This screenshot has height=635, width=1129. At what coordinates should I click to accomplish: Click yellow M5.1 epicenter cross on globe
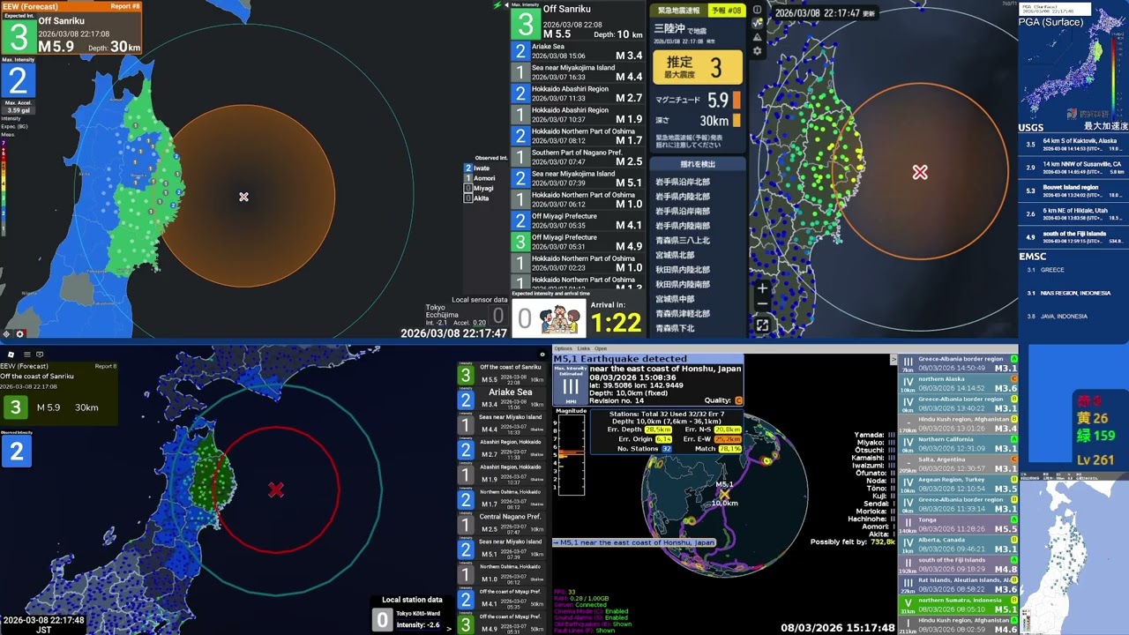(x=725, y=495)
